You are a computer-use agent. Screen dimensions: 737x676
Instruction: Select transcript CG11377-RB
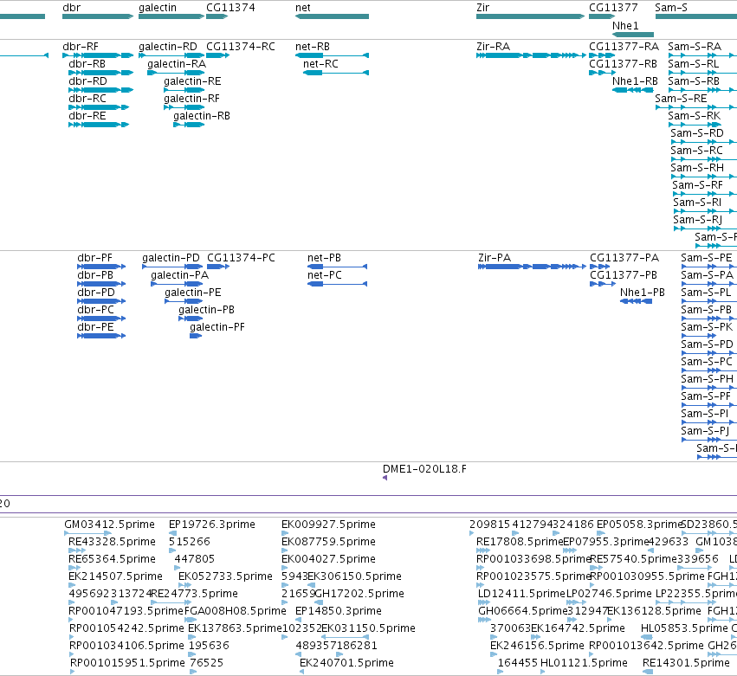[x=624, y=64]
